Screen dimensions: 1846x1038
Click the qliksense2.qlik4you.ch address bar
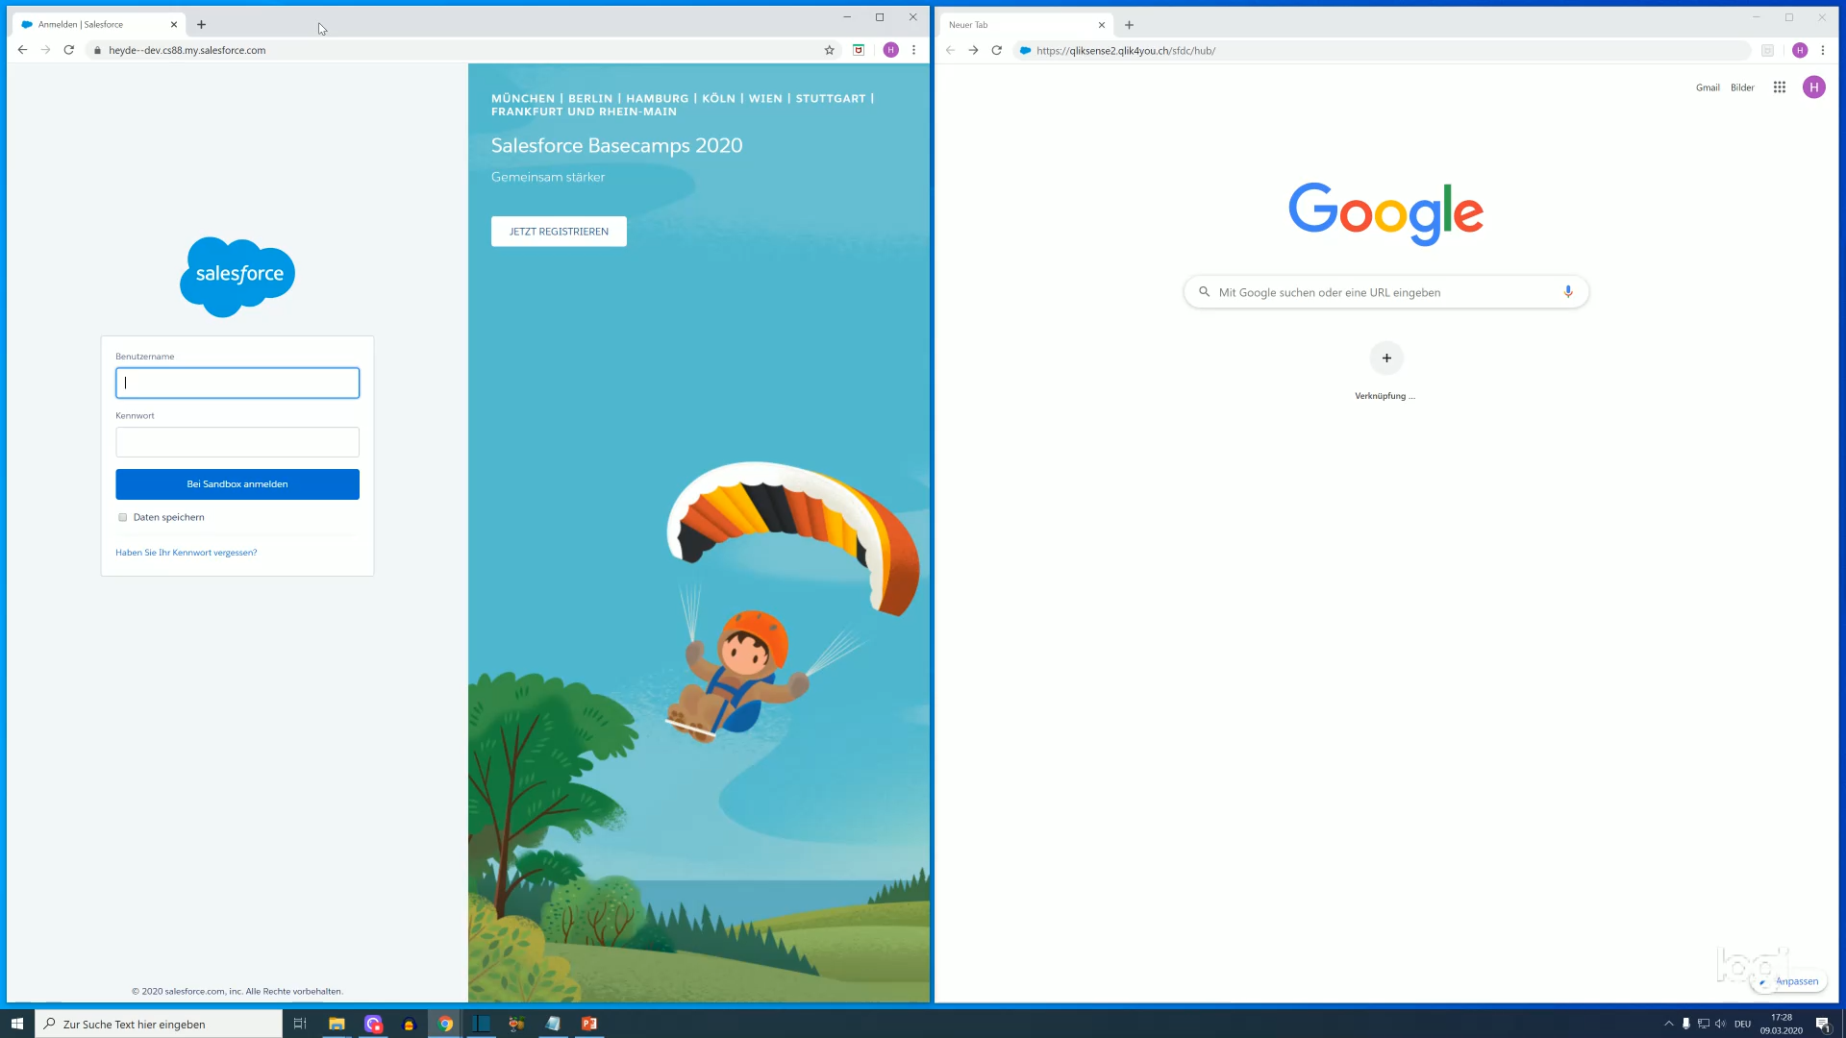click(x=1384, y=50)
